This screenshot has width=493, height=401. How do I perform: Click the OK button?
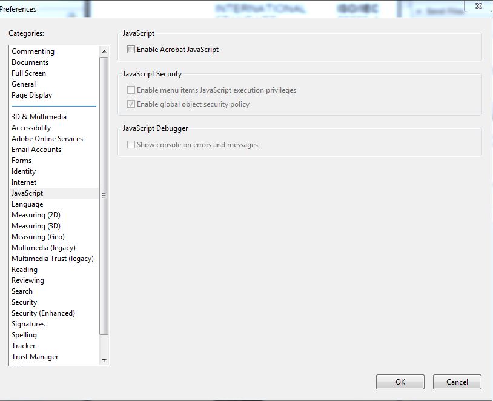(x=400, y=382)
